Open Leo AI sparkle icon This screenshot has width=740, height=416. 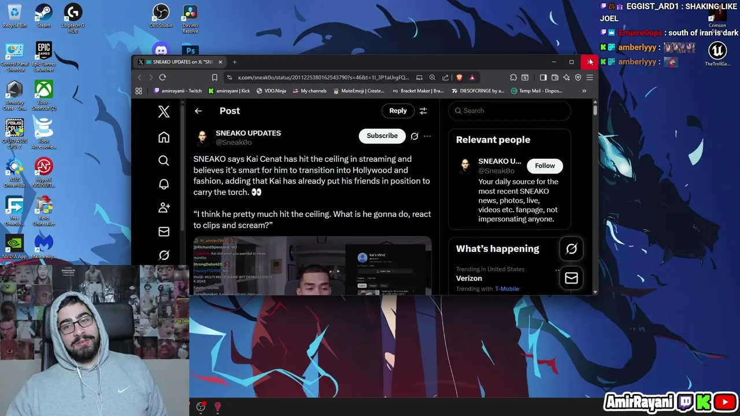[567, 77]
